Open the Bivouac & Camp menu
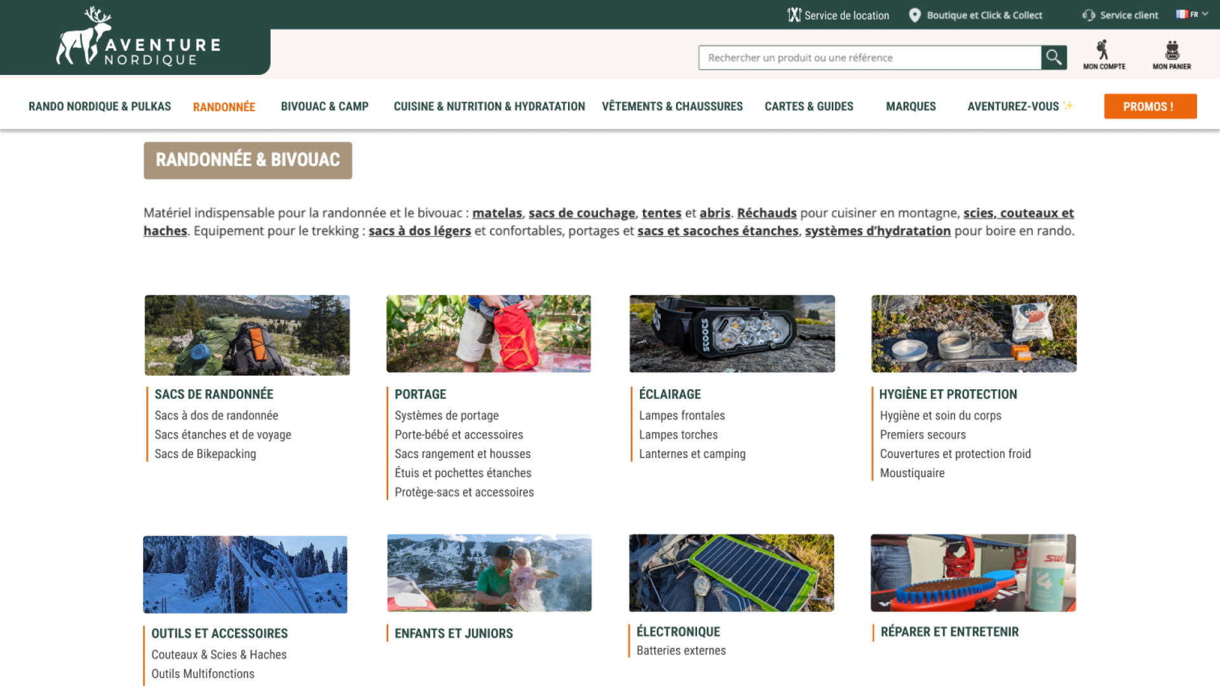Viewport: 1220px width, 686px height. (x=325, y=107)
